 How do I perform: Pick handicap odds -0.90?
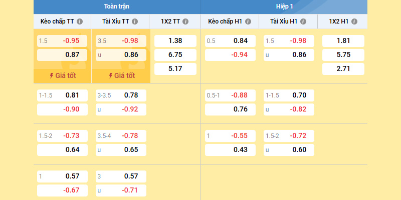(x=62, y=109)
